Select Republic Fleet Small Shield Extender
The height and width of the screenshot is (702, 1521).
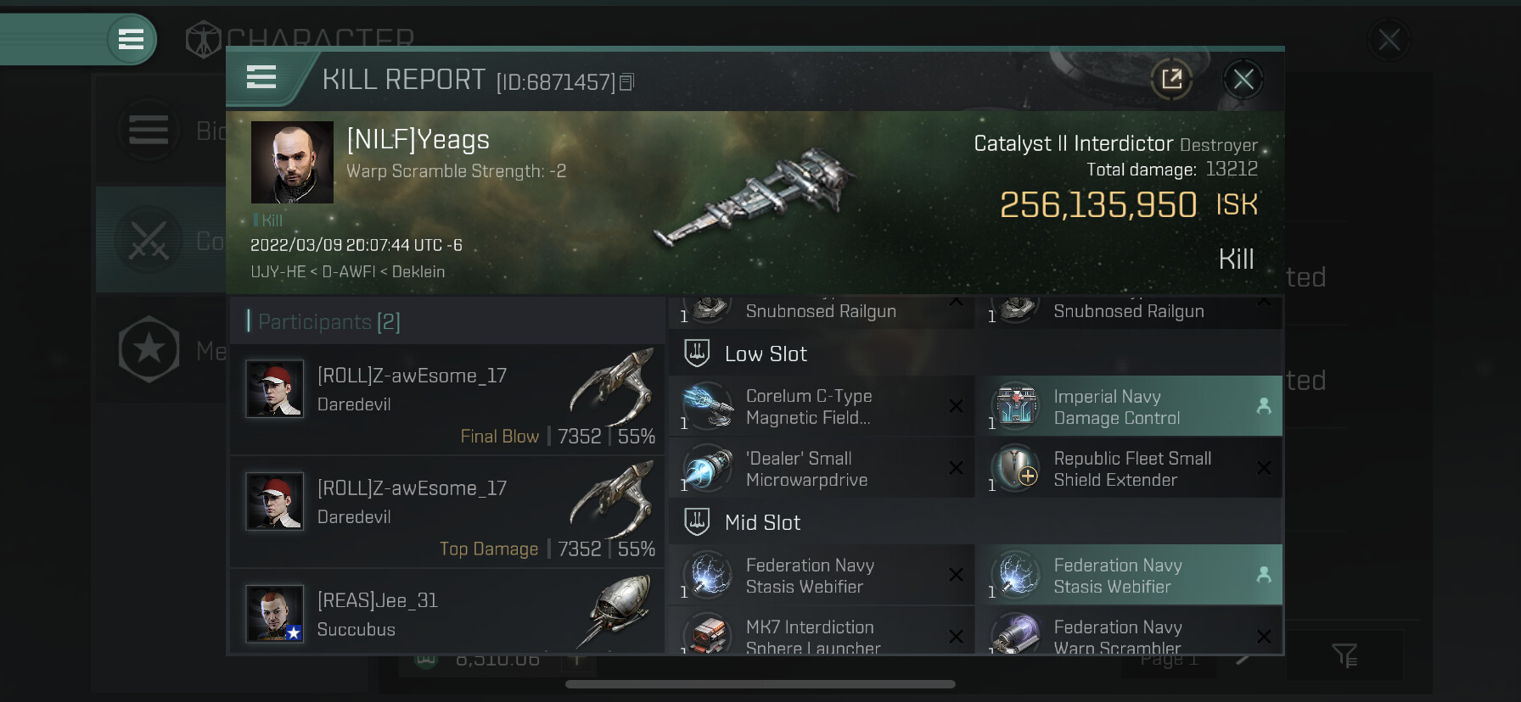1129,468
